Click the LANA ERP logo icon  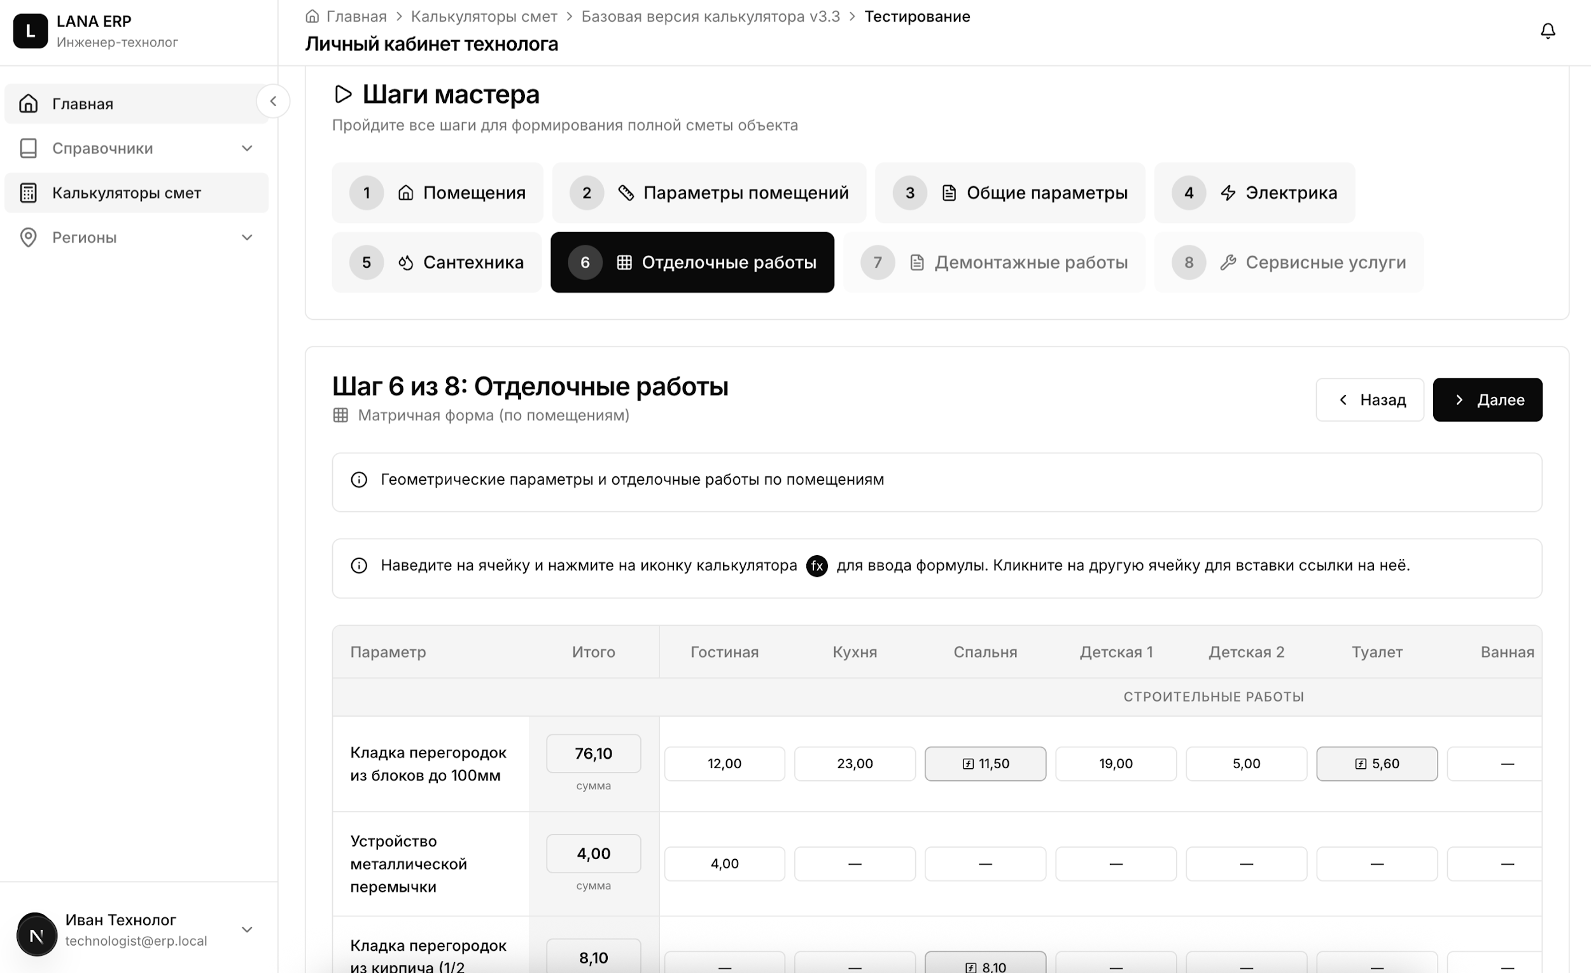(x=31, y=31)
